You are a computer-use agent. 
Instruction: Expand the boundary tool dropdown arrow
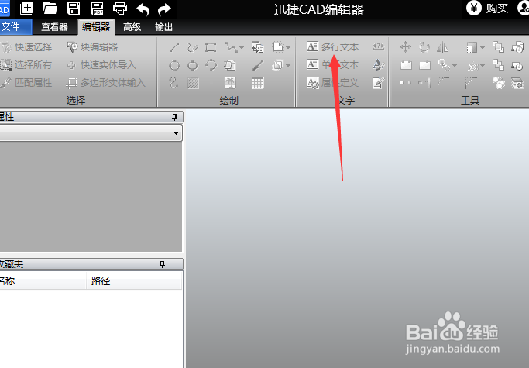(x=288, y=47)
